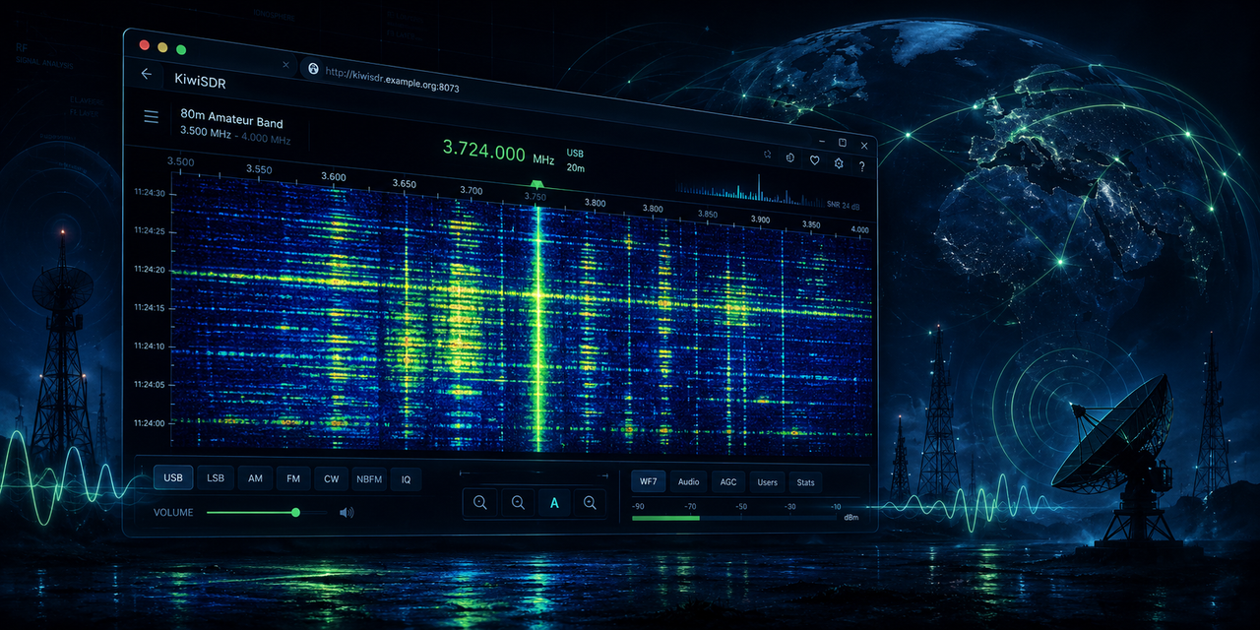Click the 80m Amateur Band title
This screenshot has height=630, width=1260.
(231, 120)
